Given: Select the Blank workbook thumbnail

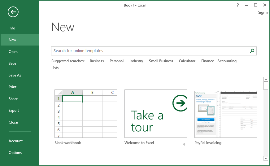Looking at the screenshot, I should [86, 114].
